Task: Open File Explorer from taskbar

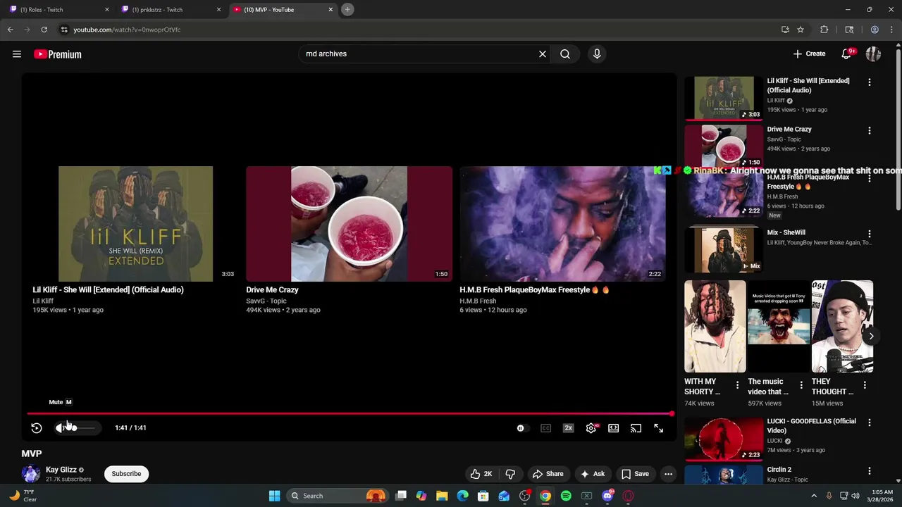Action: point(442,496)
